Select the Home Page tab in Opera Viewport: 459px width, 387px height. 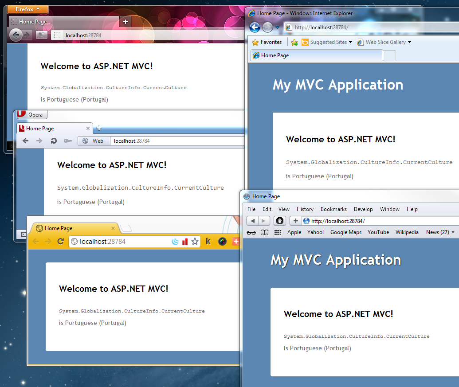55,129
